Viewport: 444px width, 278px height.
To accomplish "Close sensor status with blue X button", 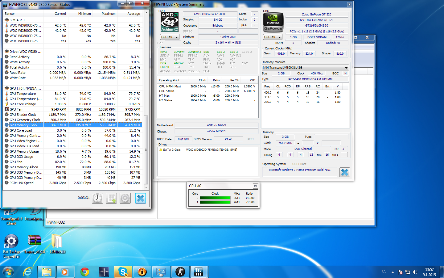I will pyautogui.click(x=140, y=198).
